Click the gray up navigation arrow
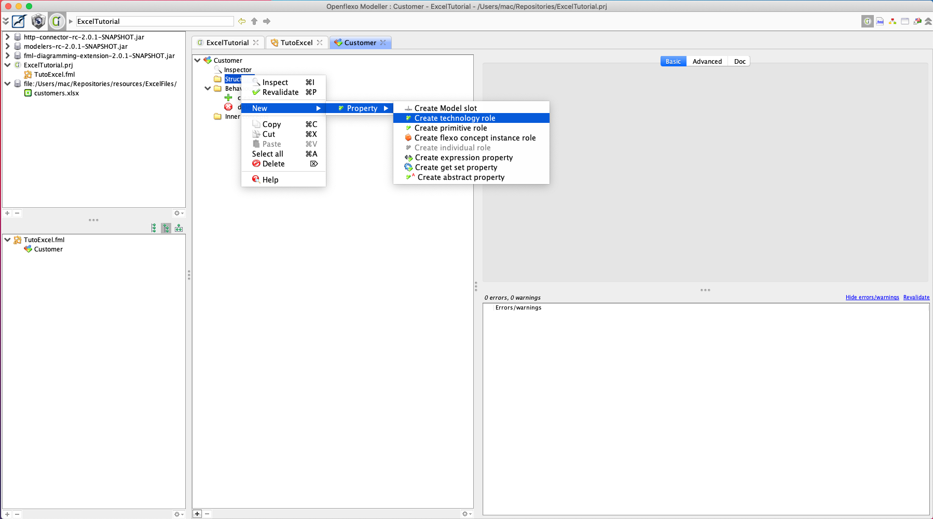 [x=254, y=21]
